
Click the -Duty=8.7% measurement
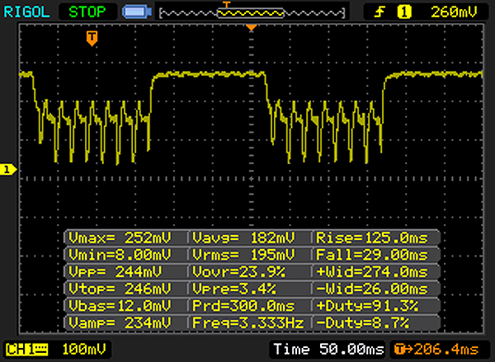(363, 323)
